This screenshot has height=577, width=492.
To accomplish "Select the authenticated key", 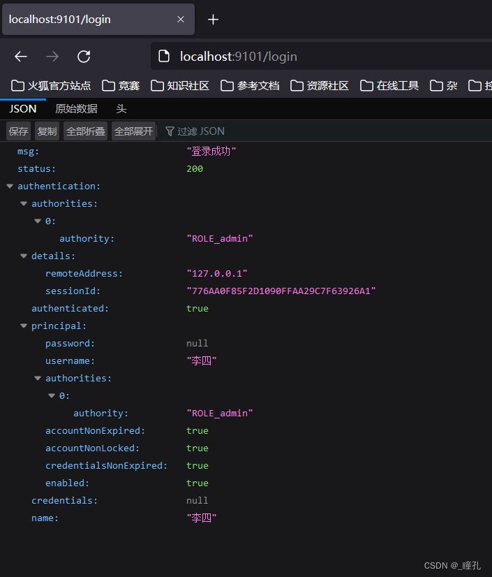I will coord(70,308).
